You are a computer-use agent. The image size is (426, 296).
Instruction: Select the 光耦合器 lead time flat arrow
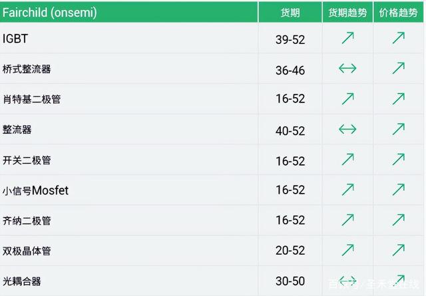click(347, 280)
